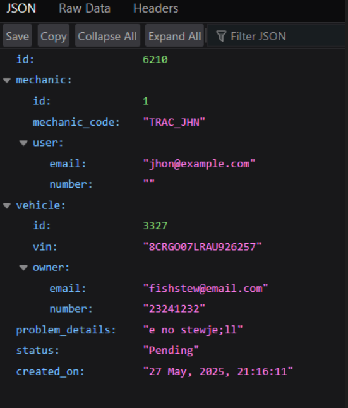Click the created_on date value
348x408 pixels.
pos(218,371)
